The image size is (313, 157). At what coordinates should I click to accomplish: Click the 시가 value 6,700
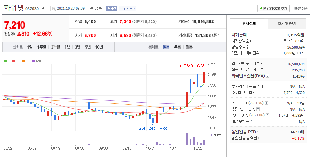click(90, 35)
